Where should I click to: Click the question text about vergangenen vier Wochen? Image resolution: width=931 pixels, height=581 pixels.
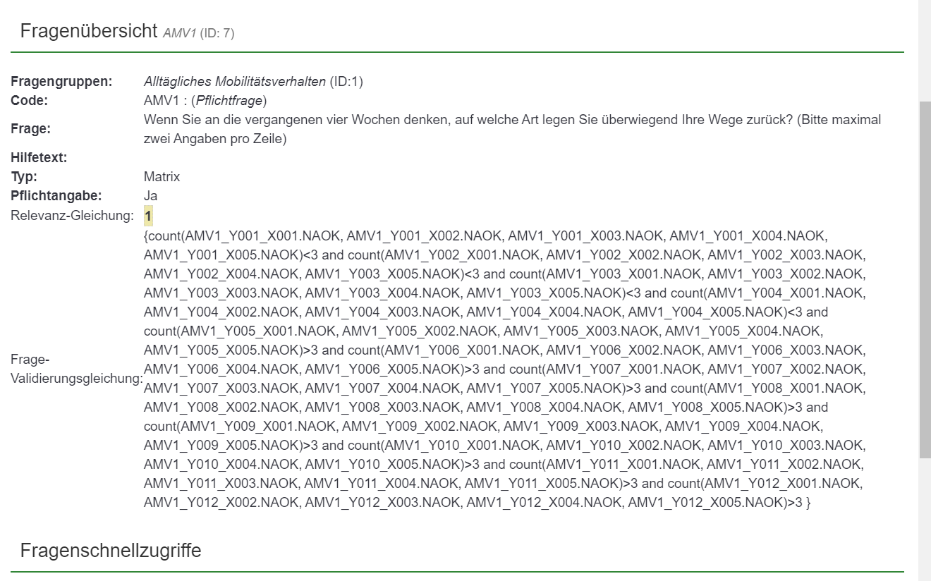tap(512, 129)
